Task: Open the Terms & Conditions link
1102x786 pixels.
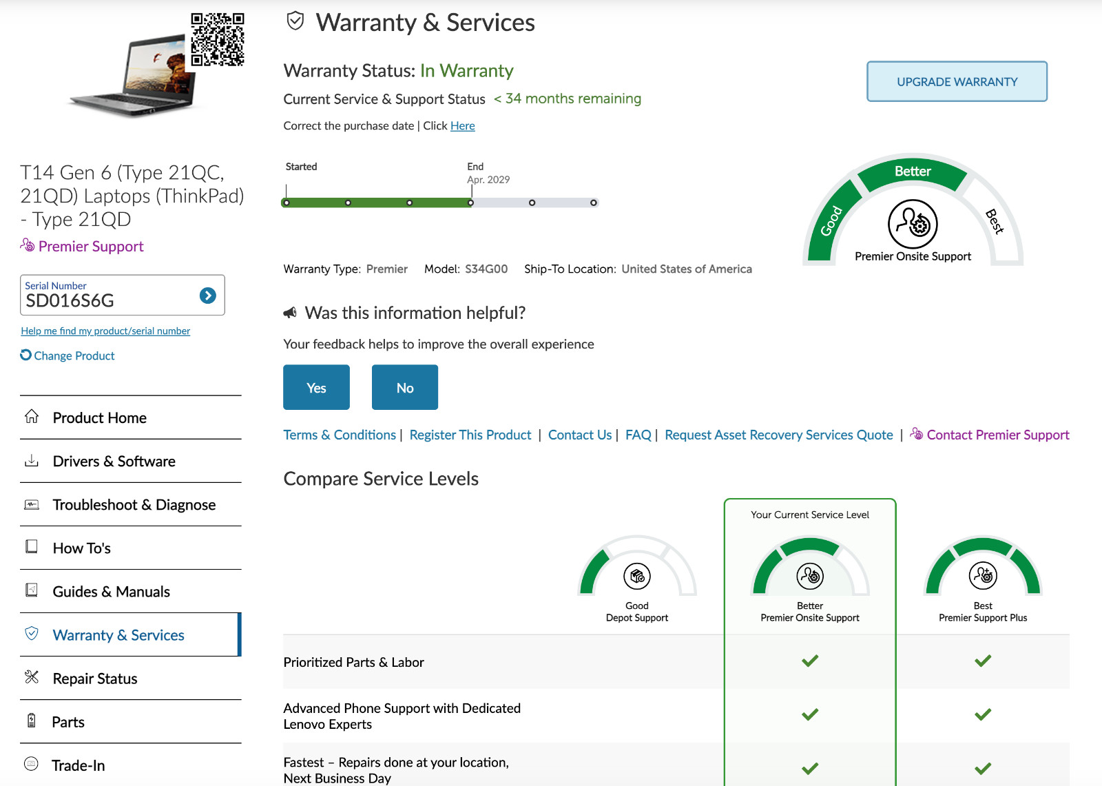Action: pyautogui.click(x=340, y=435)
